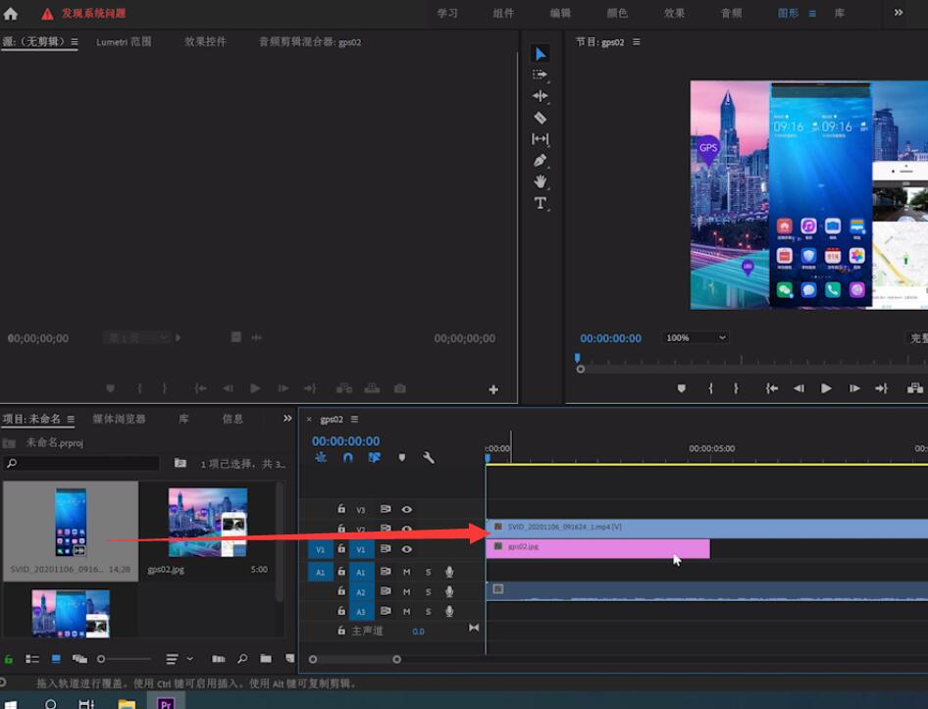The width and height of the screenshot is (928, 709).
Task: Select the gps02.jpg thumbnail in Project panel
Action: coord(208,523)
